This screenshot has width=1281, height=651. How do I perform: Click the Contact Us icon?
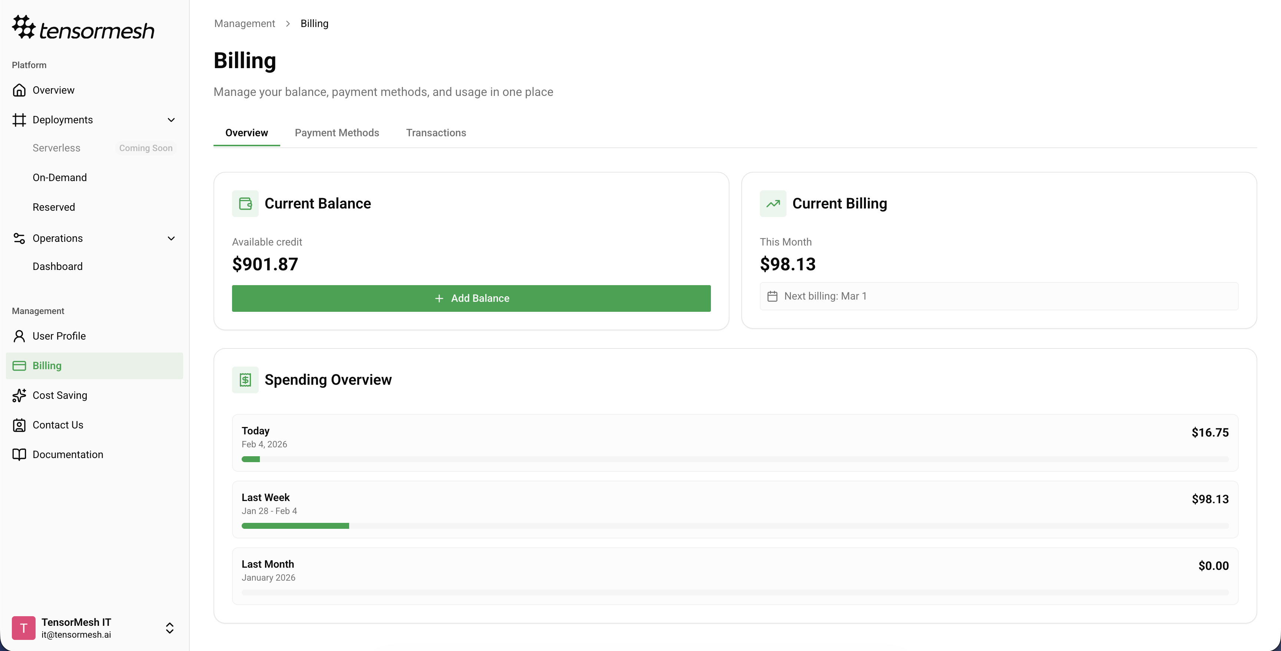[x=19, y=425]
